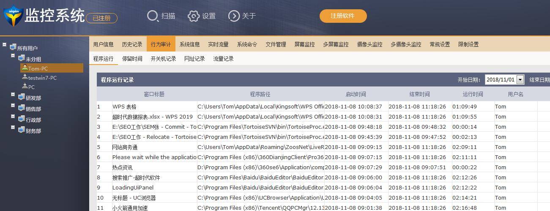Click the PC user icon
Viewport: 550px width, 211px height.
pos(25,87)
